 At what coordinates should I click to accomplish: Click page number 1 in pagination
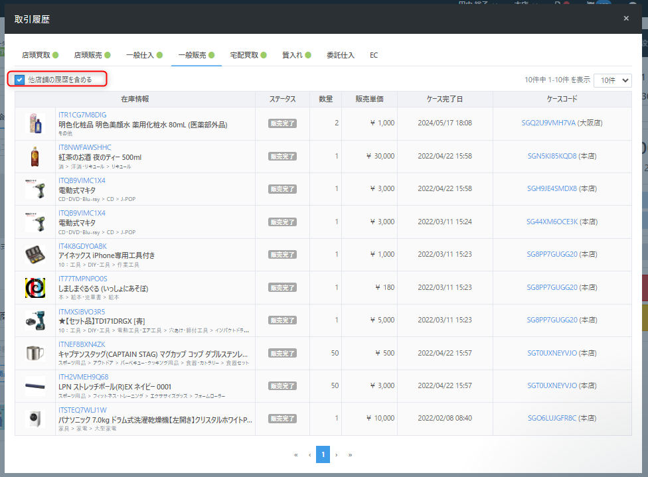pyautogui.click(x=323, y=455)
